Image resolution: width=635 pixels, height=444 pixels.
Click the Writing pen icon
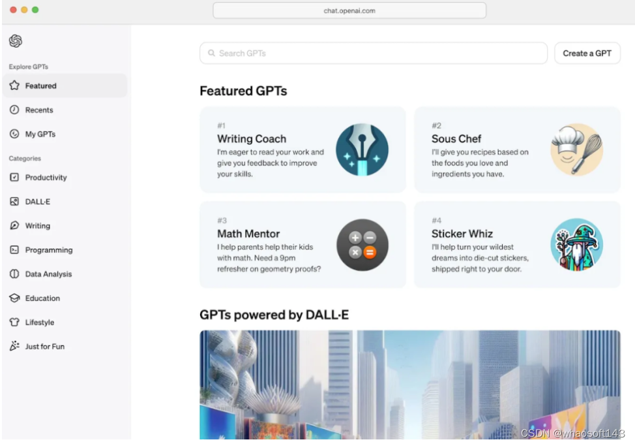14,225
